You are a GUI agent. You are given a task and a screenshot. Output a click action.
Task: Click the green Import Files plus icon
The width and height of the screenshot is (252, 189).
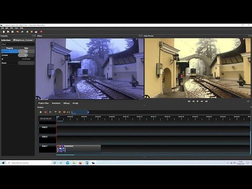click(27, 31)
